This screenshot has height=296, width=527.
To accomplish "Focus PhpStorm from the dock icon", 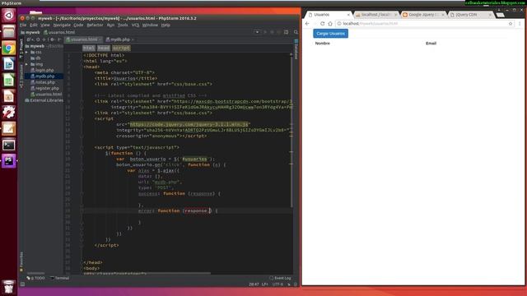I will 9,161.
